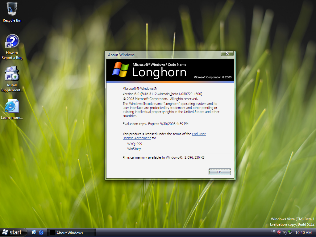Launch Internet Explorer from quick launch
This screenshot has height=237, width=316.
[41, 232]
